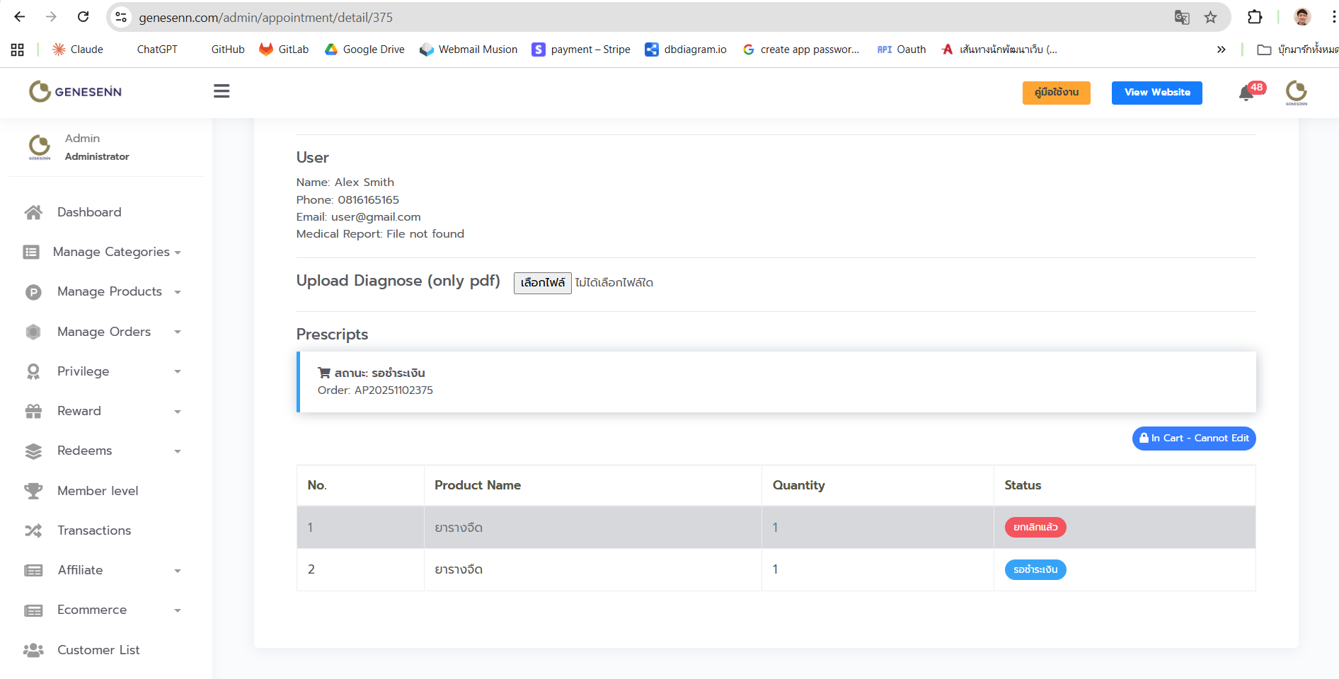This screenshot has height=679, width=1339.
Task: Expand the Manage Categories menu
Action: [x=111, y=252]
